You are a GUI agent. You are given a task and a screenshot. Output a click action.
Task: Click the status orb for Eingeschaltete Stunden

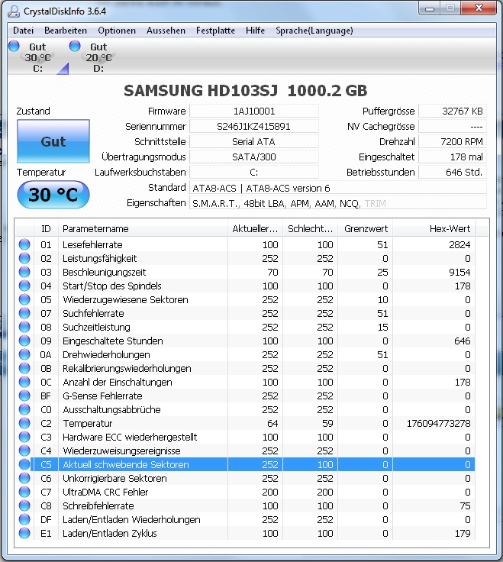[24, 341]
